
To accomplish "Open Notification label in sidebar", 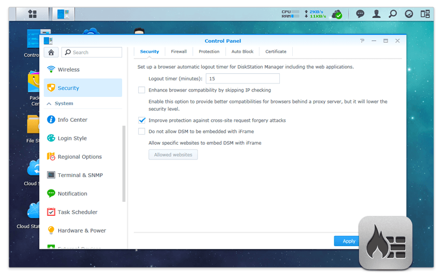I will (x=72, y=194).
